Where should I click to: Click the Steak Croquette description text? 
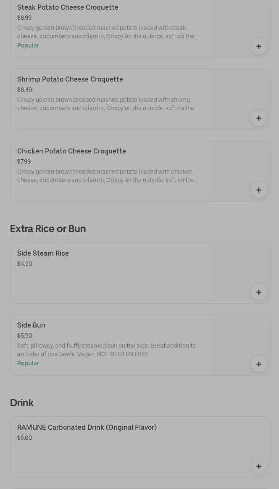(x=107, y=32)
